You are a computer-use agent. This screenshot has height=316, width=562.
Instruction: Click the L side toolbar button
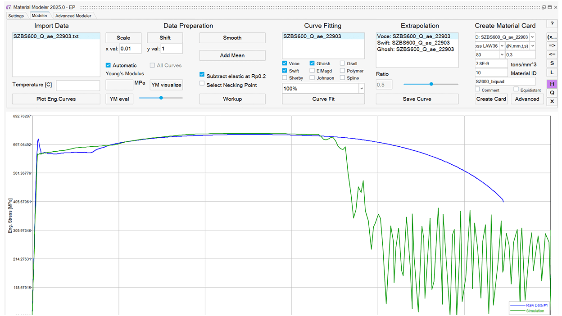(552, 72)
